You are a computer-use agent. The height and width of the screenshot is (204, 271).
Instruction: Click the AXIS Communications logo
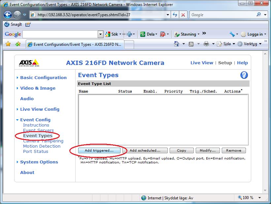(x=29, y=63)
